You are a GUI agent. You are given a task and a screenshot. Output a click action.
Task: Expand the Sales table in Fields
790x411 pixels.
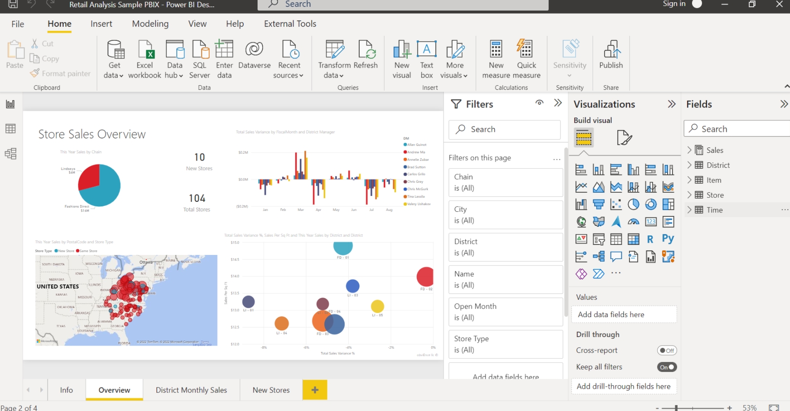[x=689, y=150]
